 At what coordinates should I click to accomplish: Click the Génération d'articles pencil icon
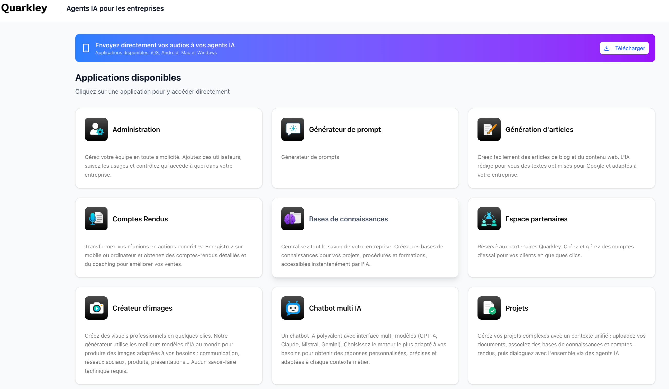click(489, 129)
